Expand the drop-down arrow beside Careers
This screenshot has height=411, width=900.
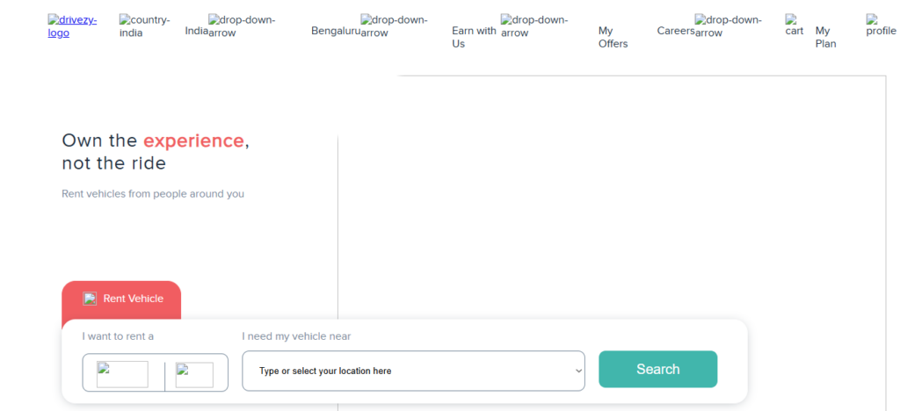coord(728,26)
